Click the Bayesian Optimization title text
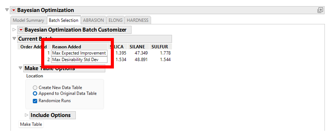This screenshot has width=330, height=139. (46, 10)
